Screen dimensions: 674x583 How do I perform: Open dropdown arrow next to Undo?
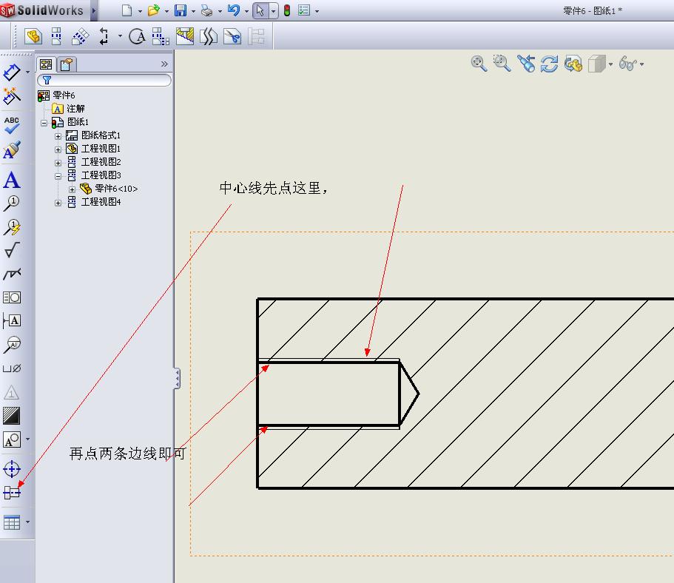point(246,11)
